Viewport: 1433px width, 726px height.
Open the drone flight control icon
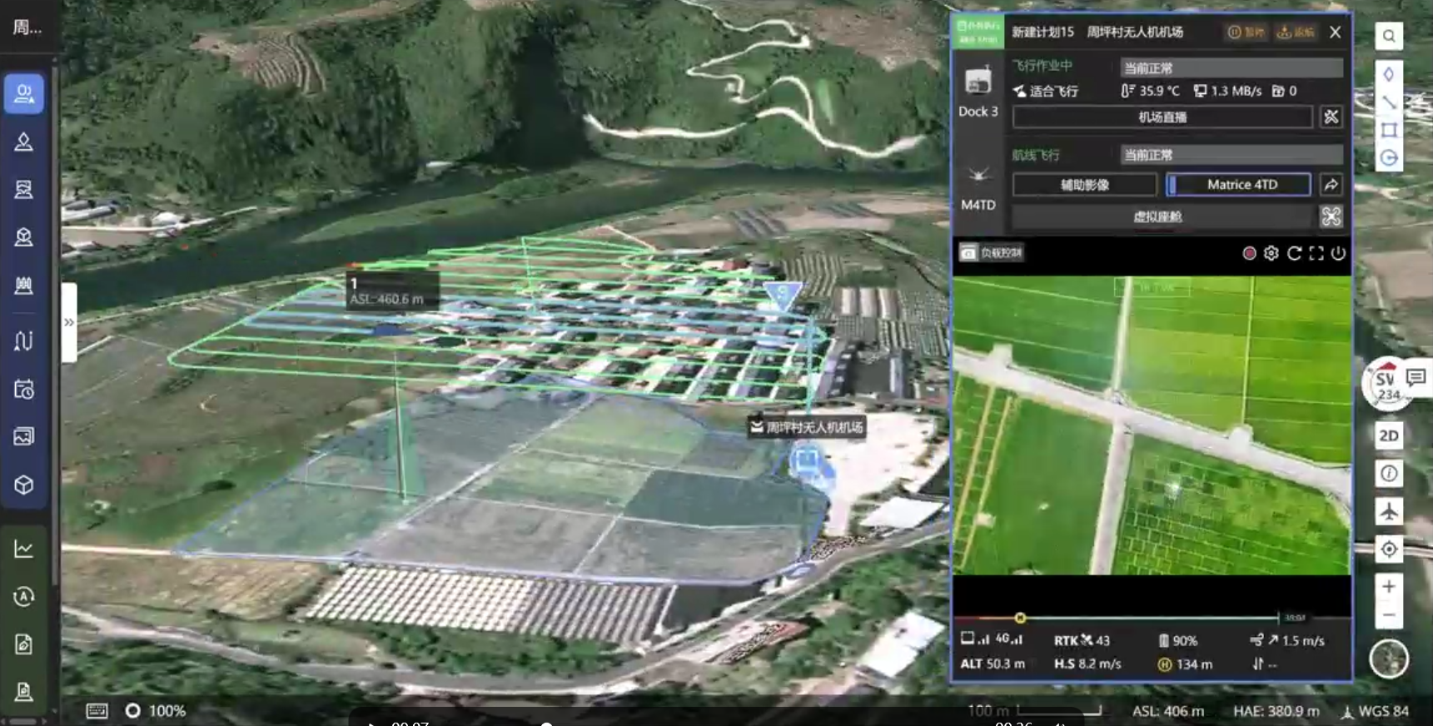click(1331, 216)
